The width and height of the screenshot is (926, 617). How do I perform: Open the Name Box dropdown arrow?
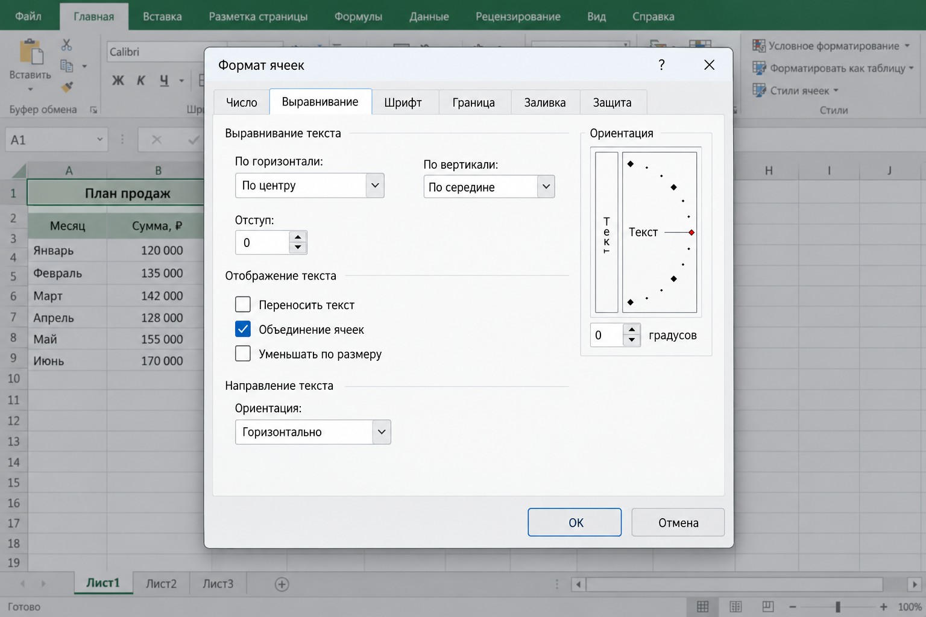[99, 140]
